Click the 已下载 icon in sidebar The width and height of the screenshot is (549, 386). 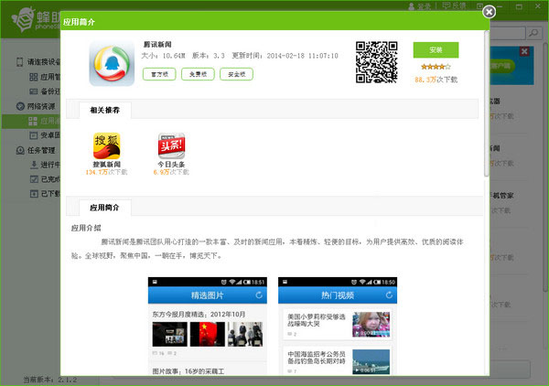coord(34,194)
